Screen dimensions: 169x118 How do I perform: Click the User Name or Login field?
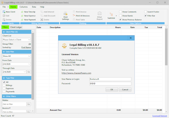(x=110, y=79)
